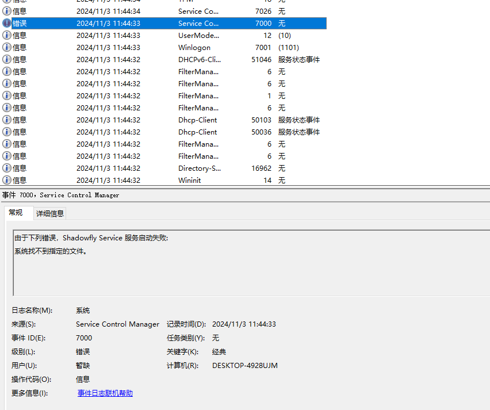Viewport: 490px width, 410px height.
Task: Select the UserMode... source cell
Action: tap(199, 35)
